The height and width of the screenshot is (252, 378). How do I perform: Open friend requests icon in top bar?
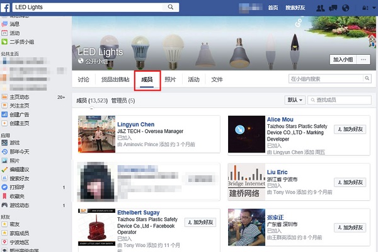tap(321, 8)
